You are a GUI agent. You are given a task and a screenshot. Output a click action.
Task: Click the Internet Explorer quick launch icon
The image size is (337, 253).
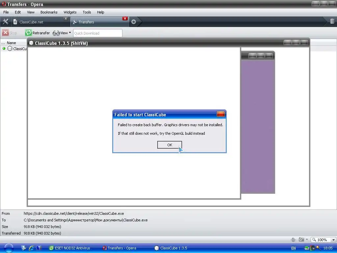tap(31, 248)
